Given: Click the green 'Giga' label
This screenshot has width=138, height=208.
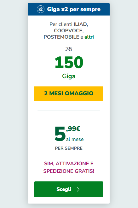Looking at the screenshot, I should (x=69, y=76).
